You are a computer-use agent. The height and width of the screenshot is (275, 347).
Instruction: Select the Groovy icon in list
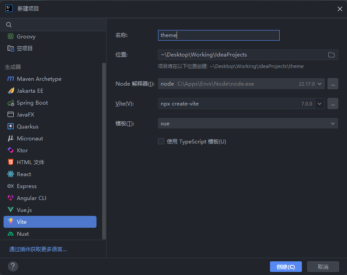(x=11, y=36)
